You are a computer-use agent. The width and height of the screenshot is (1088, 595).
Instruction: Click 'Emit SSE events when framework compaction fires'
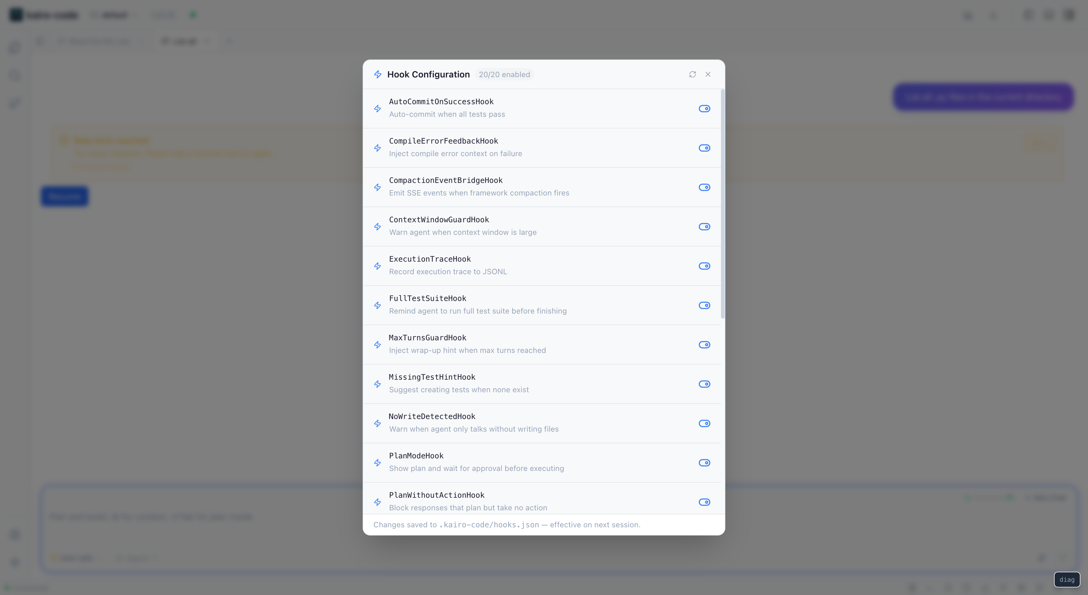pyautogui.click(x=479, y=193)
